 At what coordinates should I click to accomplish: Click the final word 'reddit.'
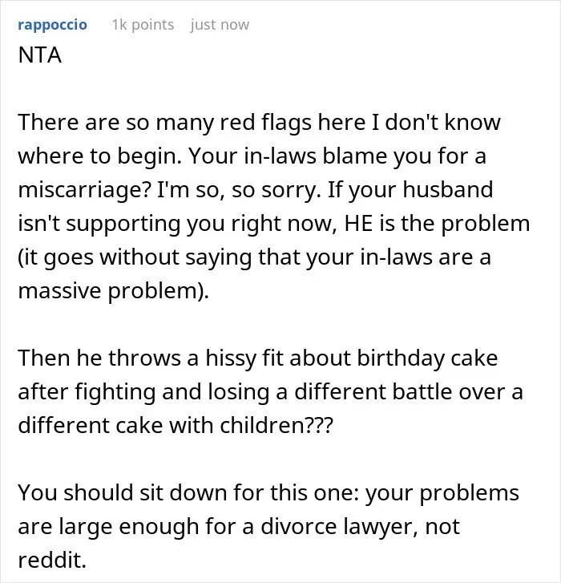coord(52,560)
